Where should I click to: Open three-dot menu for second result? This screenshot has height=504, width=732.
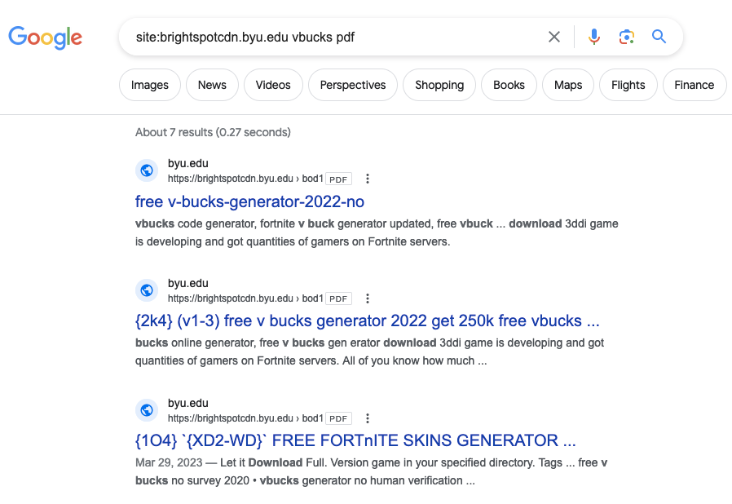click(x=368, y=298)
